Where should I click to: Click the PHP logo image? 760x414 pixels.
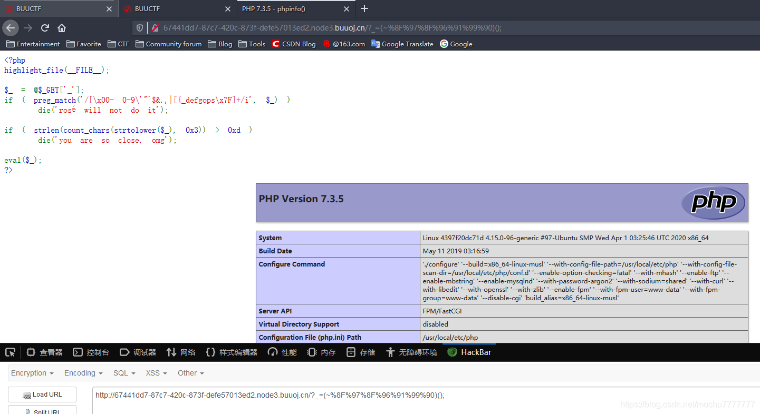(x=713, y=202)
